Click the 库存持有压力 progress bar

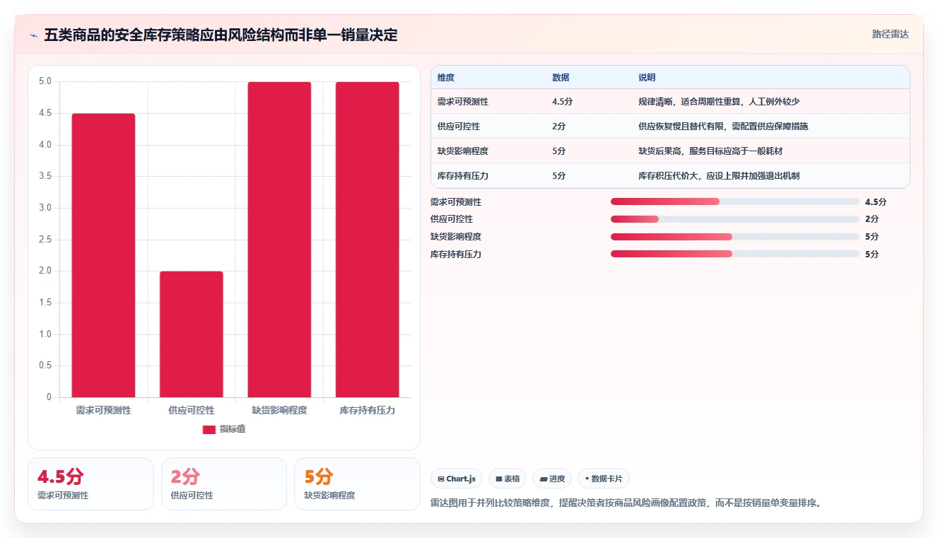[x=735, y=254]
